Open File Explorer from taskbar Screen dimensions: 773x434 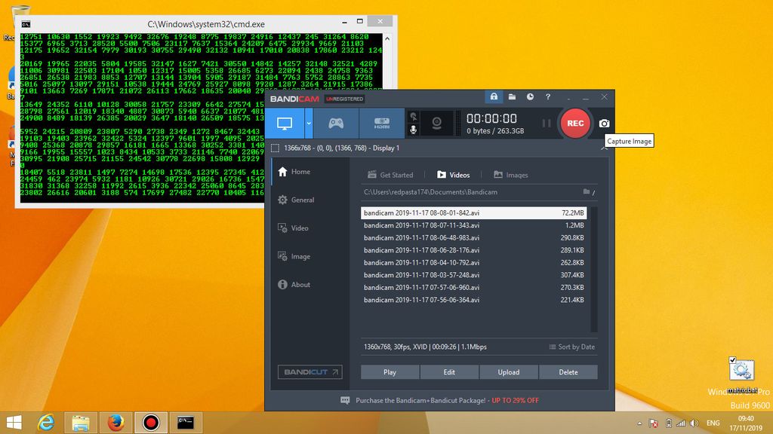pos(80,423)
